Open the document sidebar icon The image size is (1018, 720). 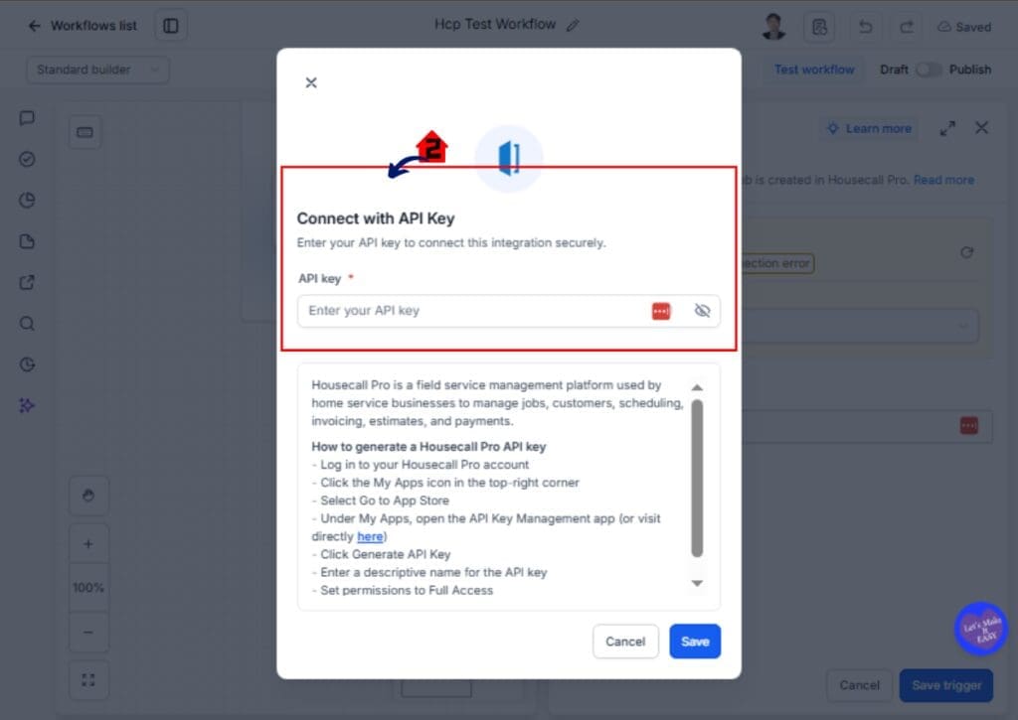pos(27,241)
